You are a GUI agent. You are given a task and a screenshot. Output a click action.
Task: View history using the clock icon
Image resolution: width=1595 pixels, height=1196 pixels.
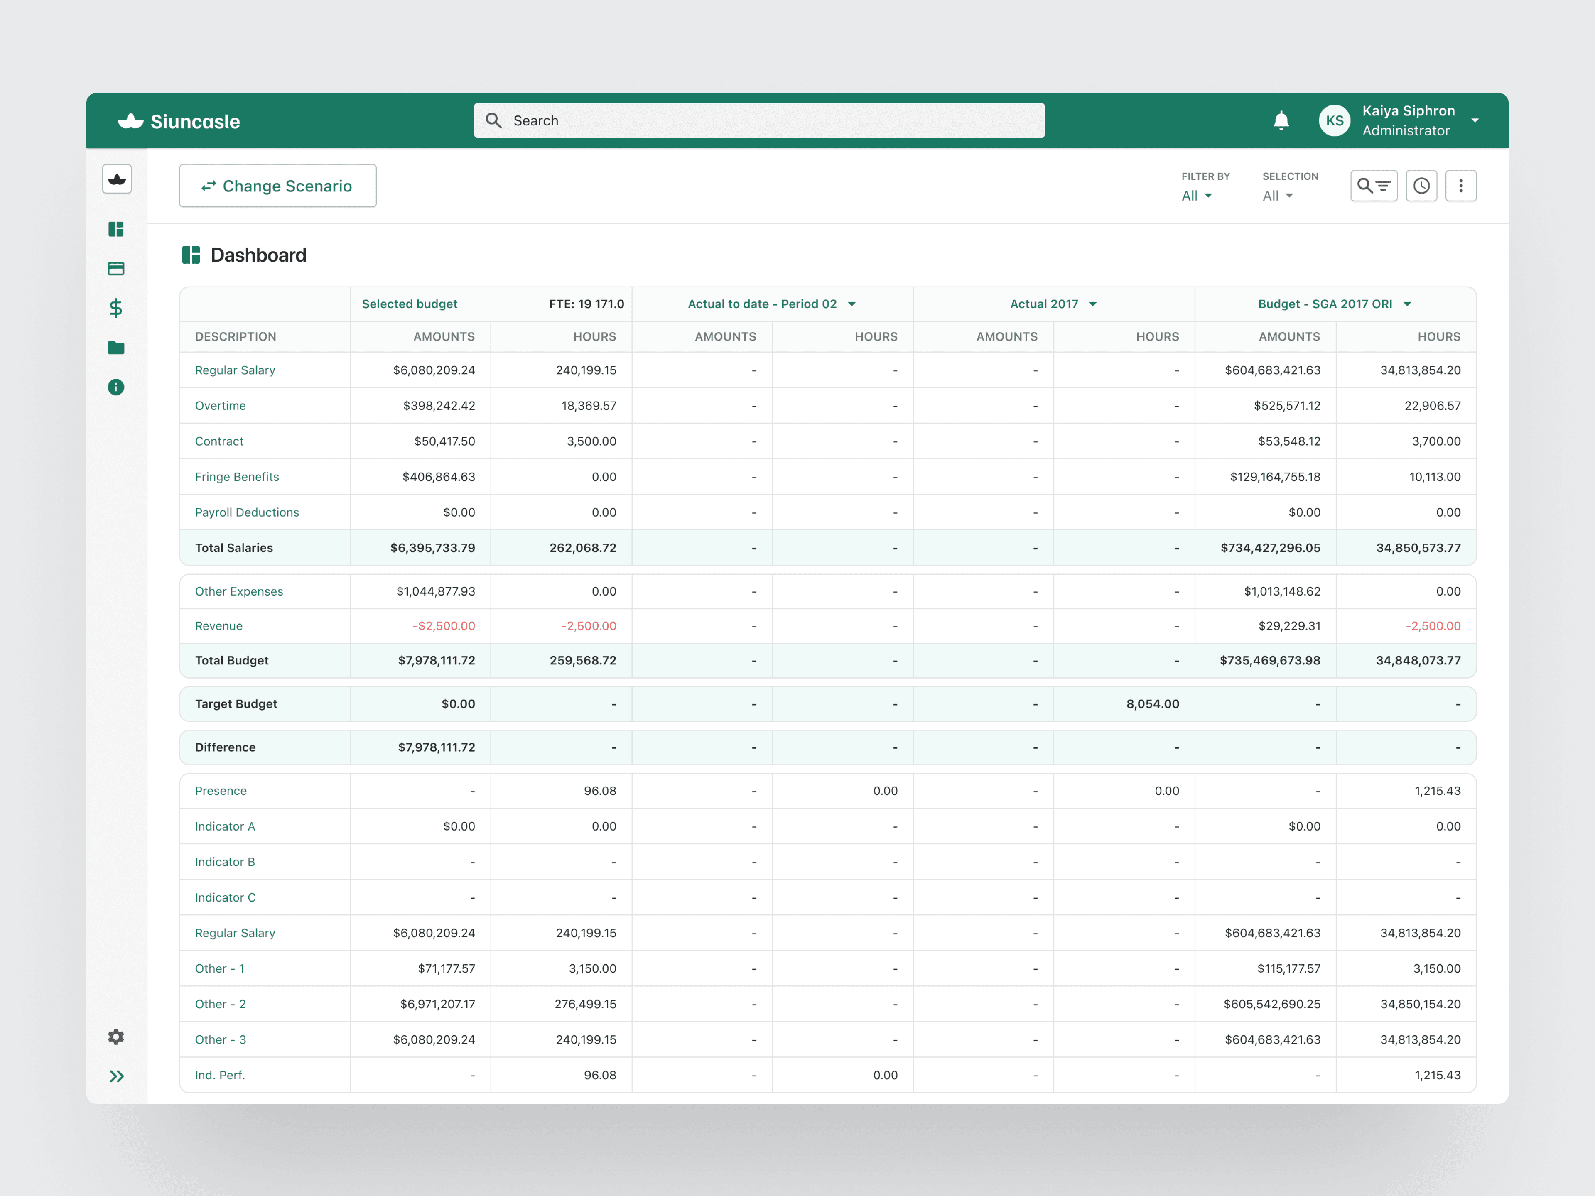click(x=1421, y=185)
